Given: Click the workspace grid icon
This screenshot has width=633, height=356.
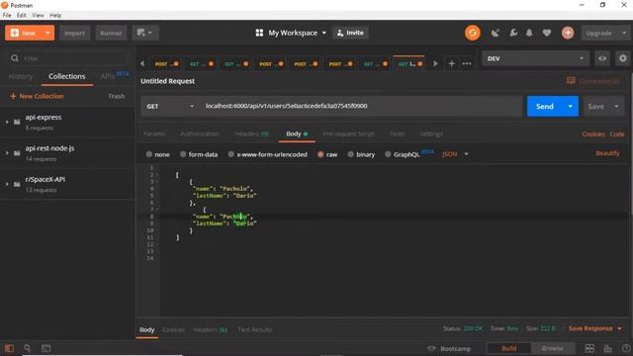Looking at the screenshot, I should click(259, 33).
